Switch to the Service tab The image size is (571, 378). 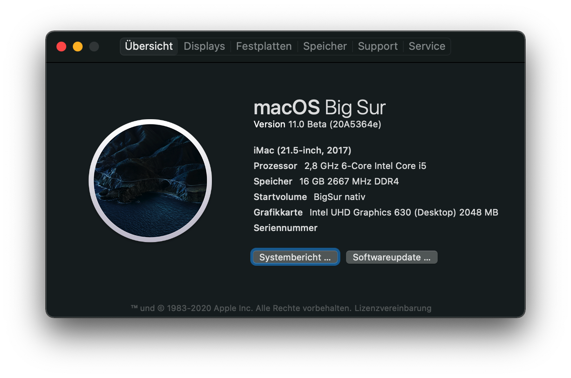[x=427, y=46]
